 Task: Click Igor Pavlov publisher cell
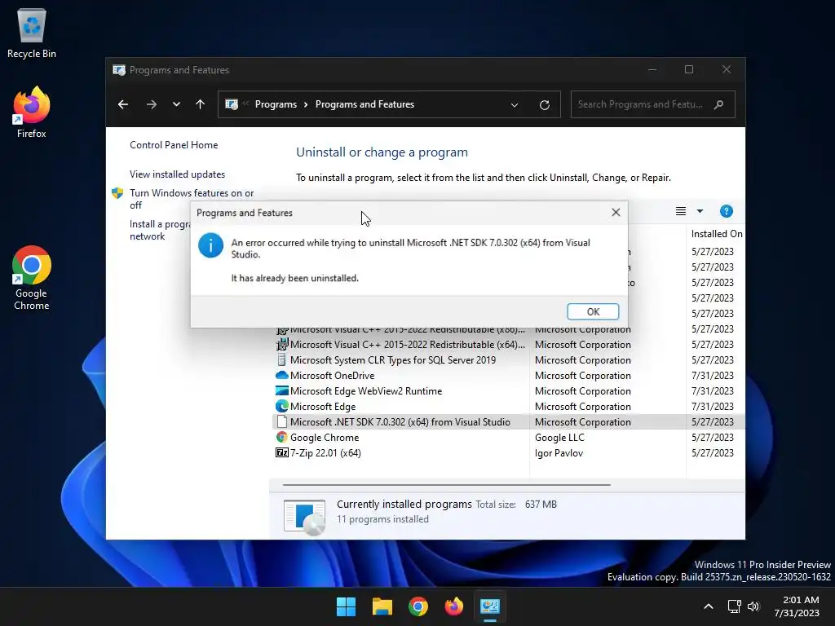point(559,453)
